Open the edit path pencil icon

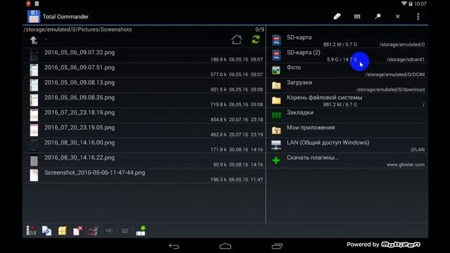click(337, 16)
